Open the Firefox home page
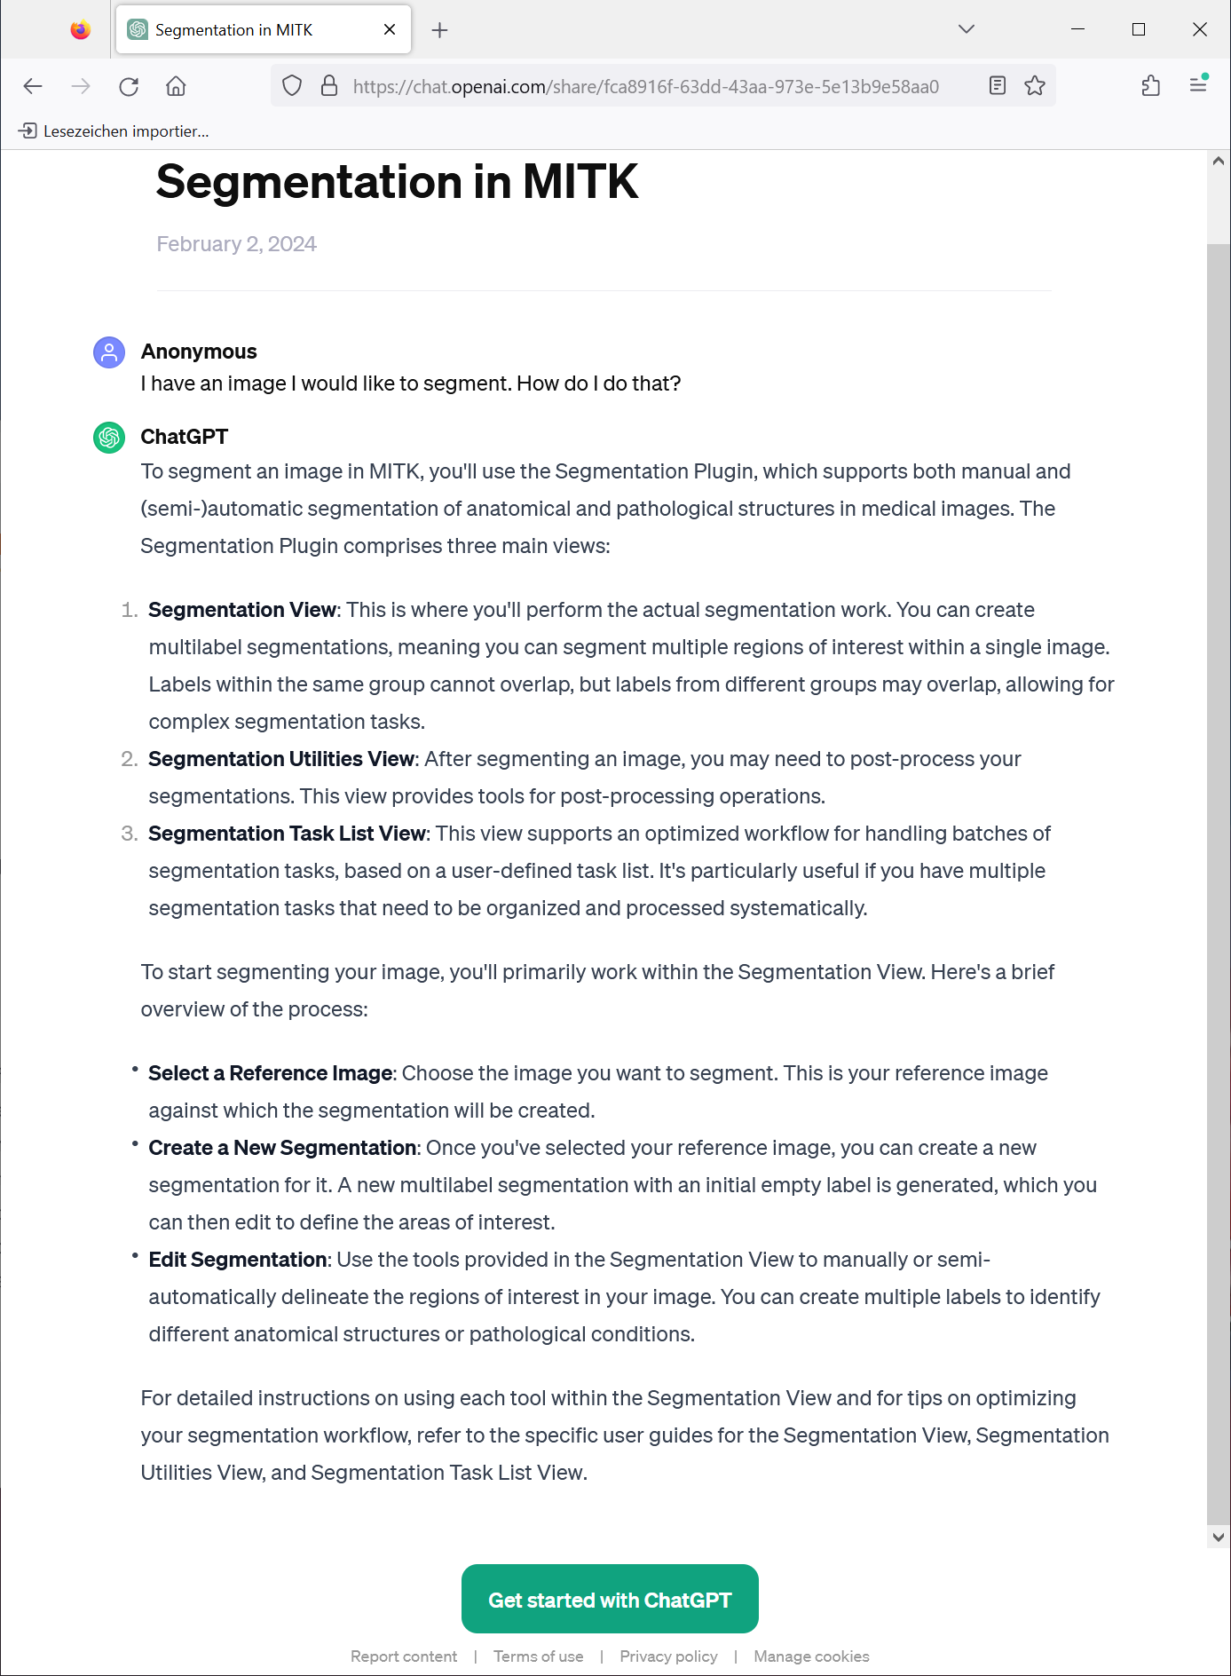Image resolution: width=1231 pixels, height=1676 pixels. tap(176, 86)
